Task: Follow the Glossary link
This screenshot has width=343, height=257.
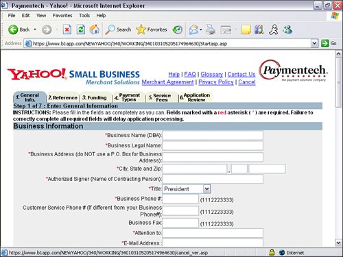Action: coord(211,74)
